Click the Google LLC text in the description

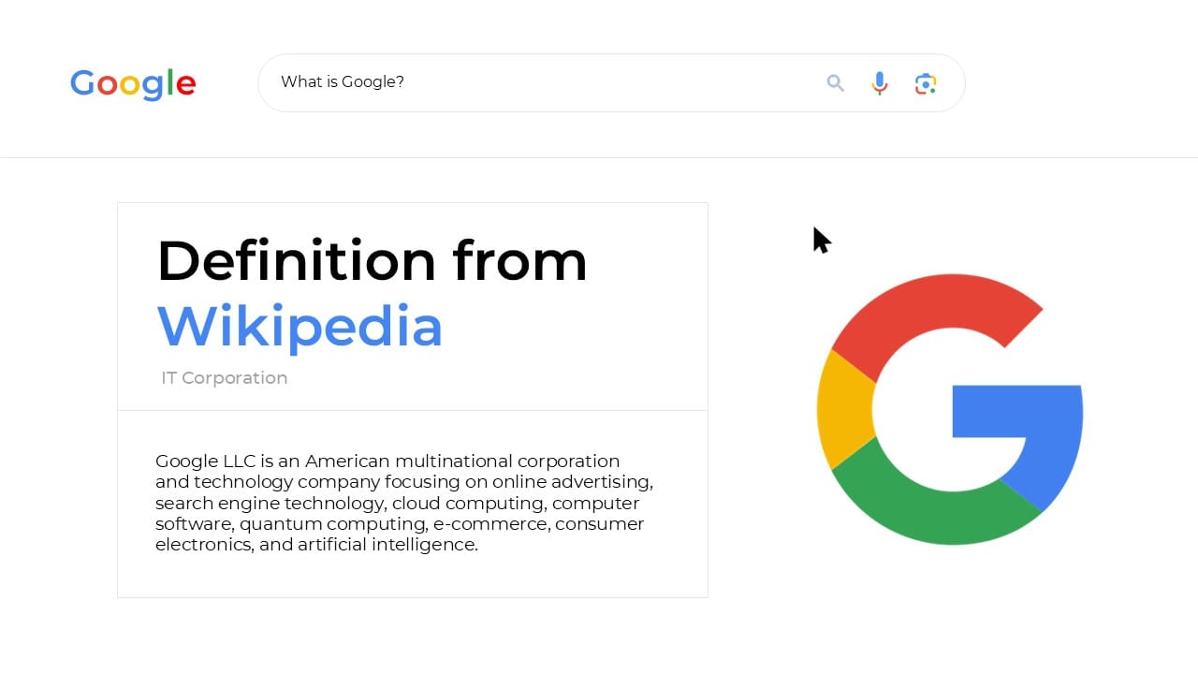click(204, 461)
